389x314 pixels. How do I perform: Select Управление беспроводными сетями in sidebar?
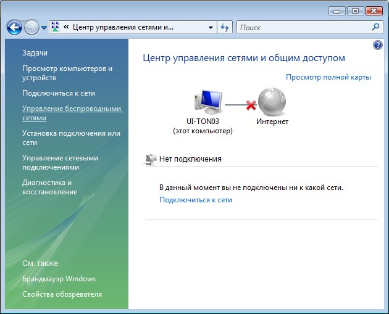pos(72,113)
